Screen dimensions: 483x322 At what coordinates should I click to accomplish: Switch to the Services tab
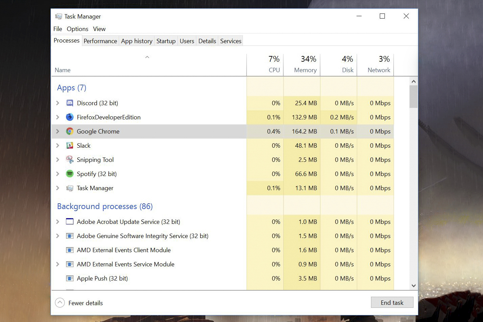pos(231,41)
